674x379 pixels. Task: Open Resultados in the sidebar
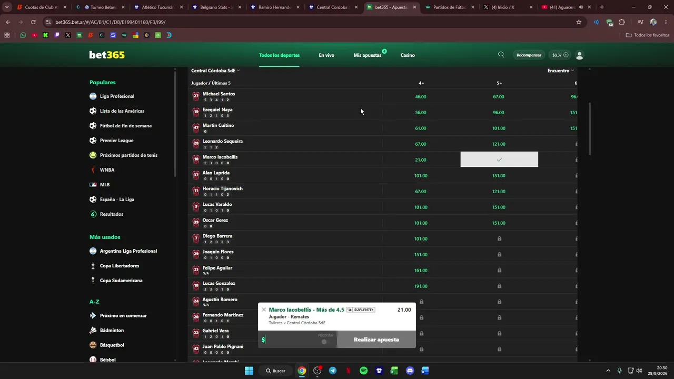point(112,214)
